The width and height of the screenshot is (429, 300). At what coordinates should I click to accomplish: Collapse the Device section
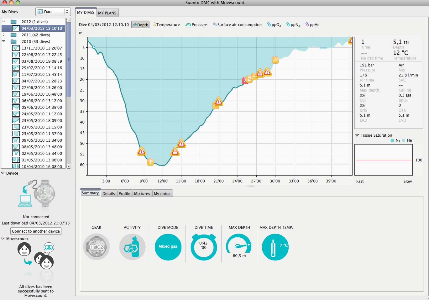[3, 173]
